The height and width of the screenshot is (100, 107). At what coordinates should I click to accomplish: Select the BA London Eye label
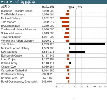coord(10,26)
